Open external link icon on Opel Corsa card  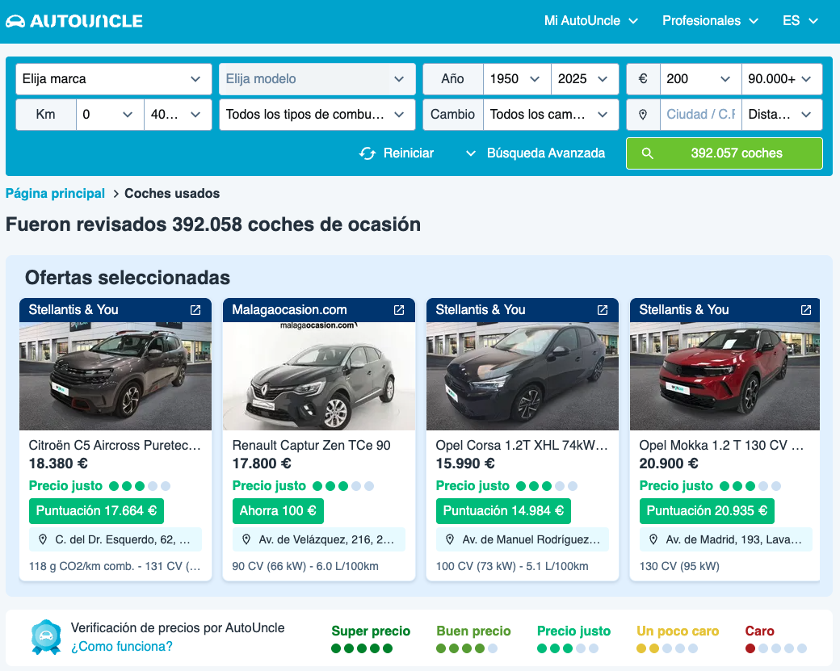point(603,310)
